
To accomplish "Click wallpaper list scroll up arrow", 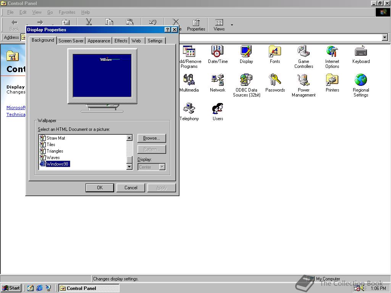I will pyautogui.click(x=129, y=138).
